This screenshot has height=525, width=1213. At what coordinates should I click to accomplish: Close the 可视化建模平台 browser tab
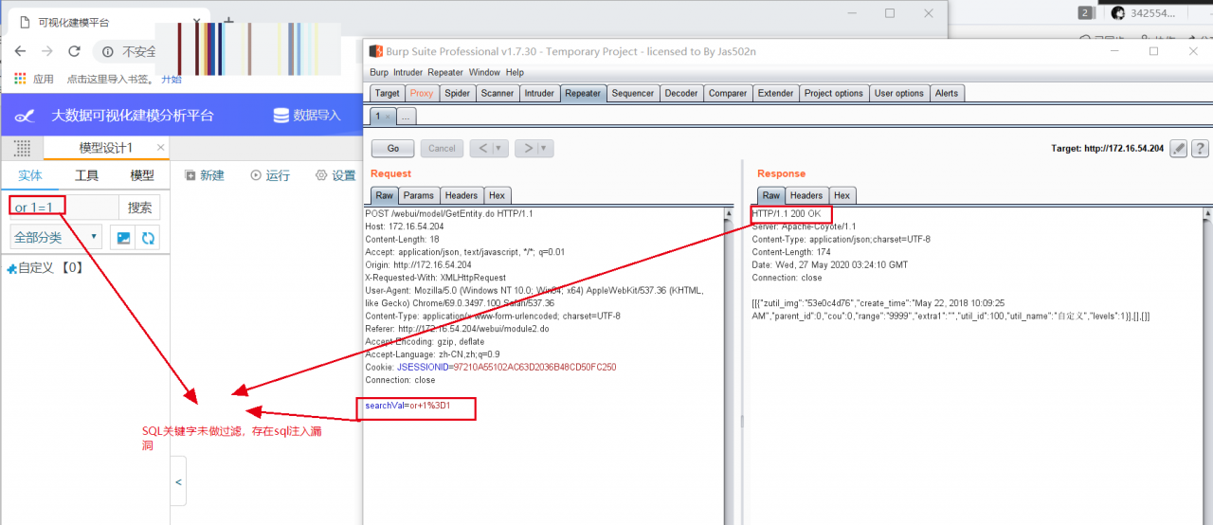[x=196, y=22]
